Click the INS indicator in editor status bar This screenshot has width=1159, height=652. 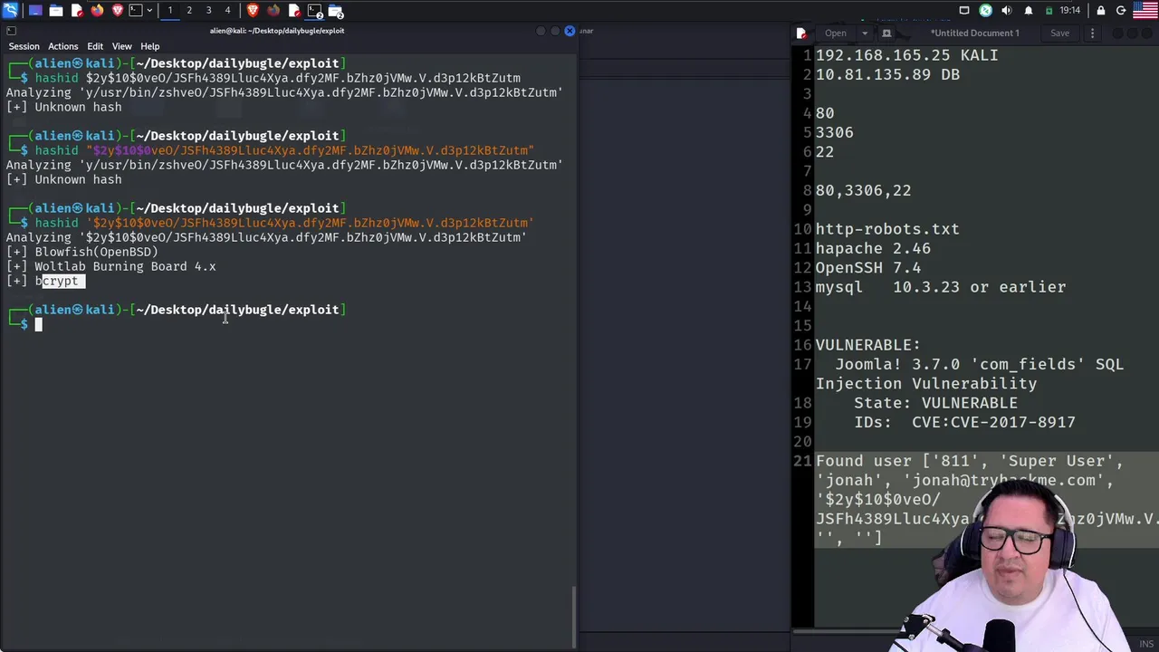[x=1146, y=644]
